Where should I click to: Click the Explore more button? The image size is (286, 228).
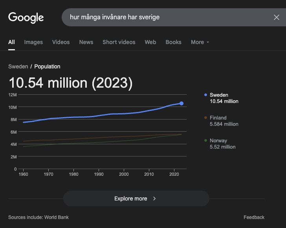tap(136, 199)
